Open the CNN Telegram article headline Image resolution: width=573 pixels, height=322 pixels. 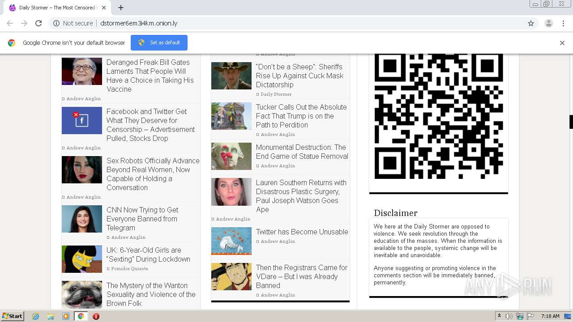(142, 219)
